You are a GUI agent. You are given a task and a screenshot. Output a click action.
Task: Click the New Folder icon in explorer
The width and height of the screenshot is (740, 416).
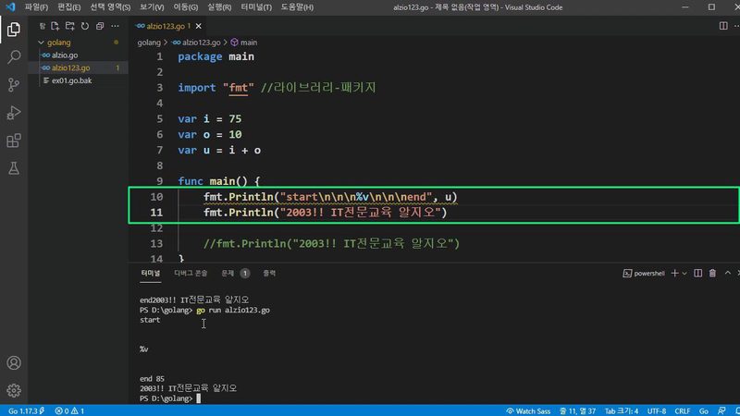pos(70,26)
